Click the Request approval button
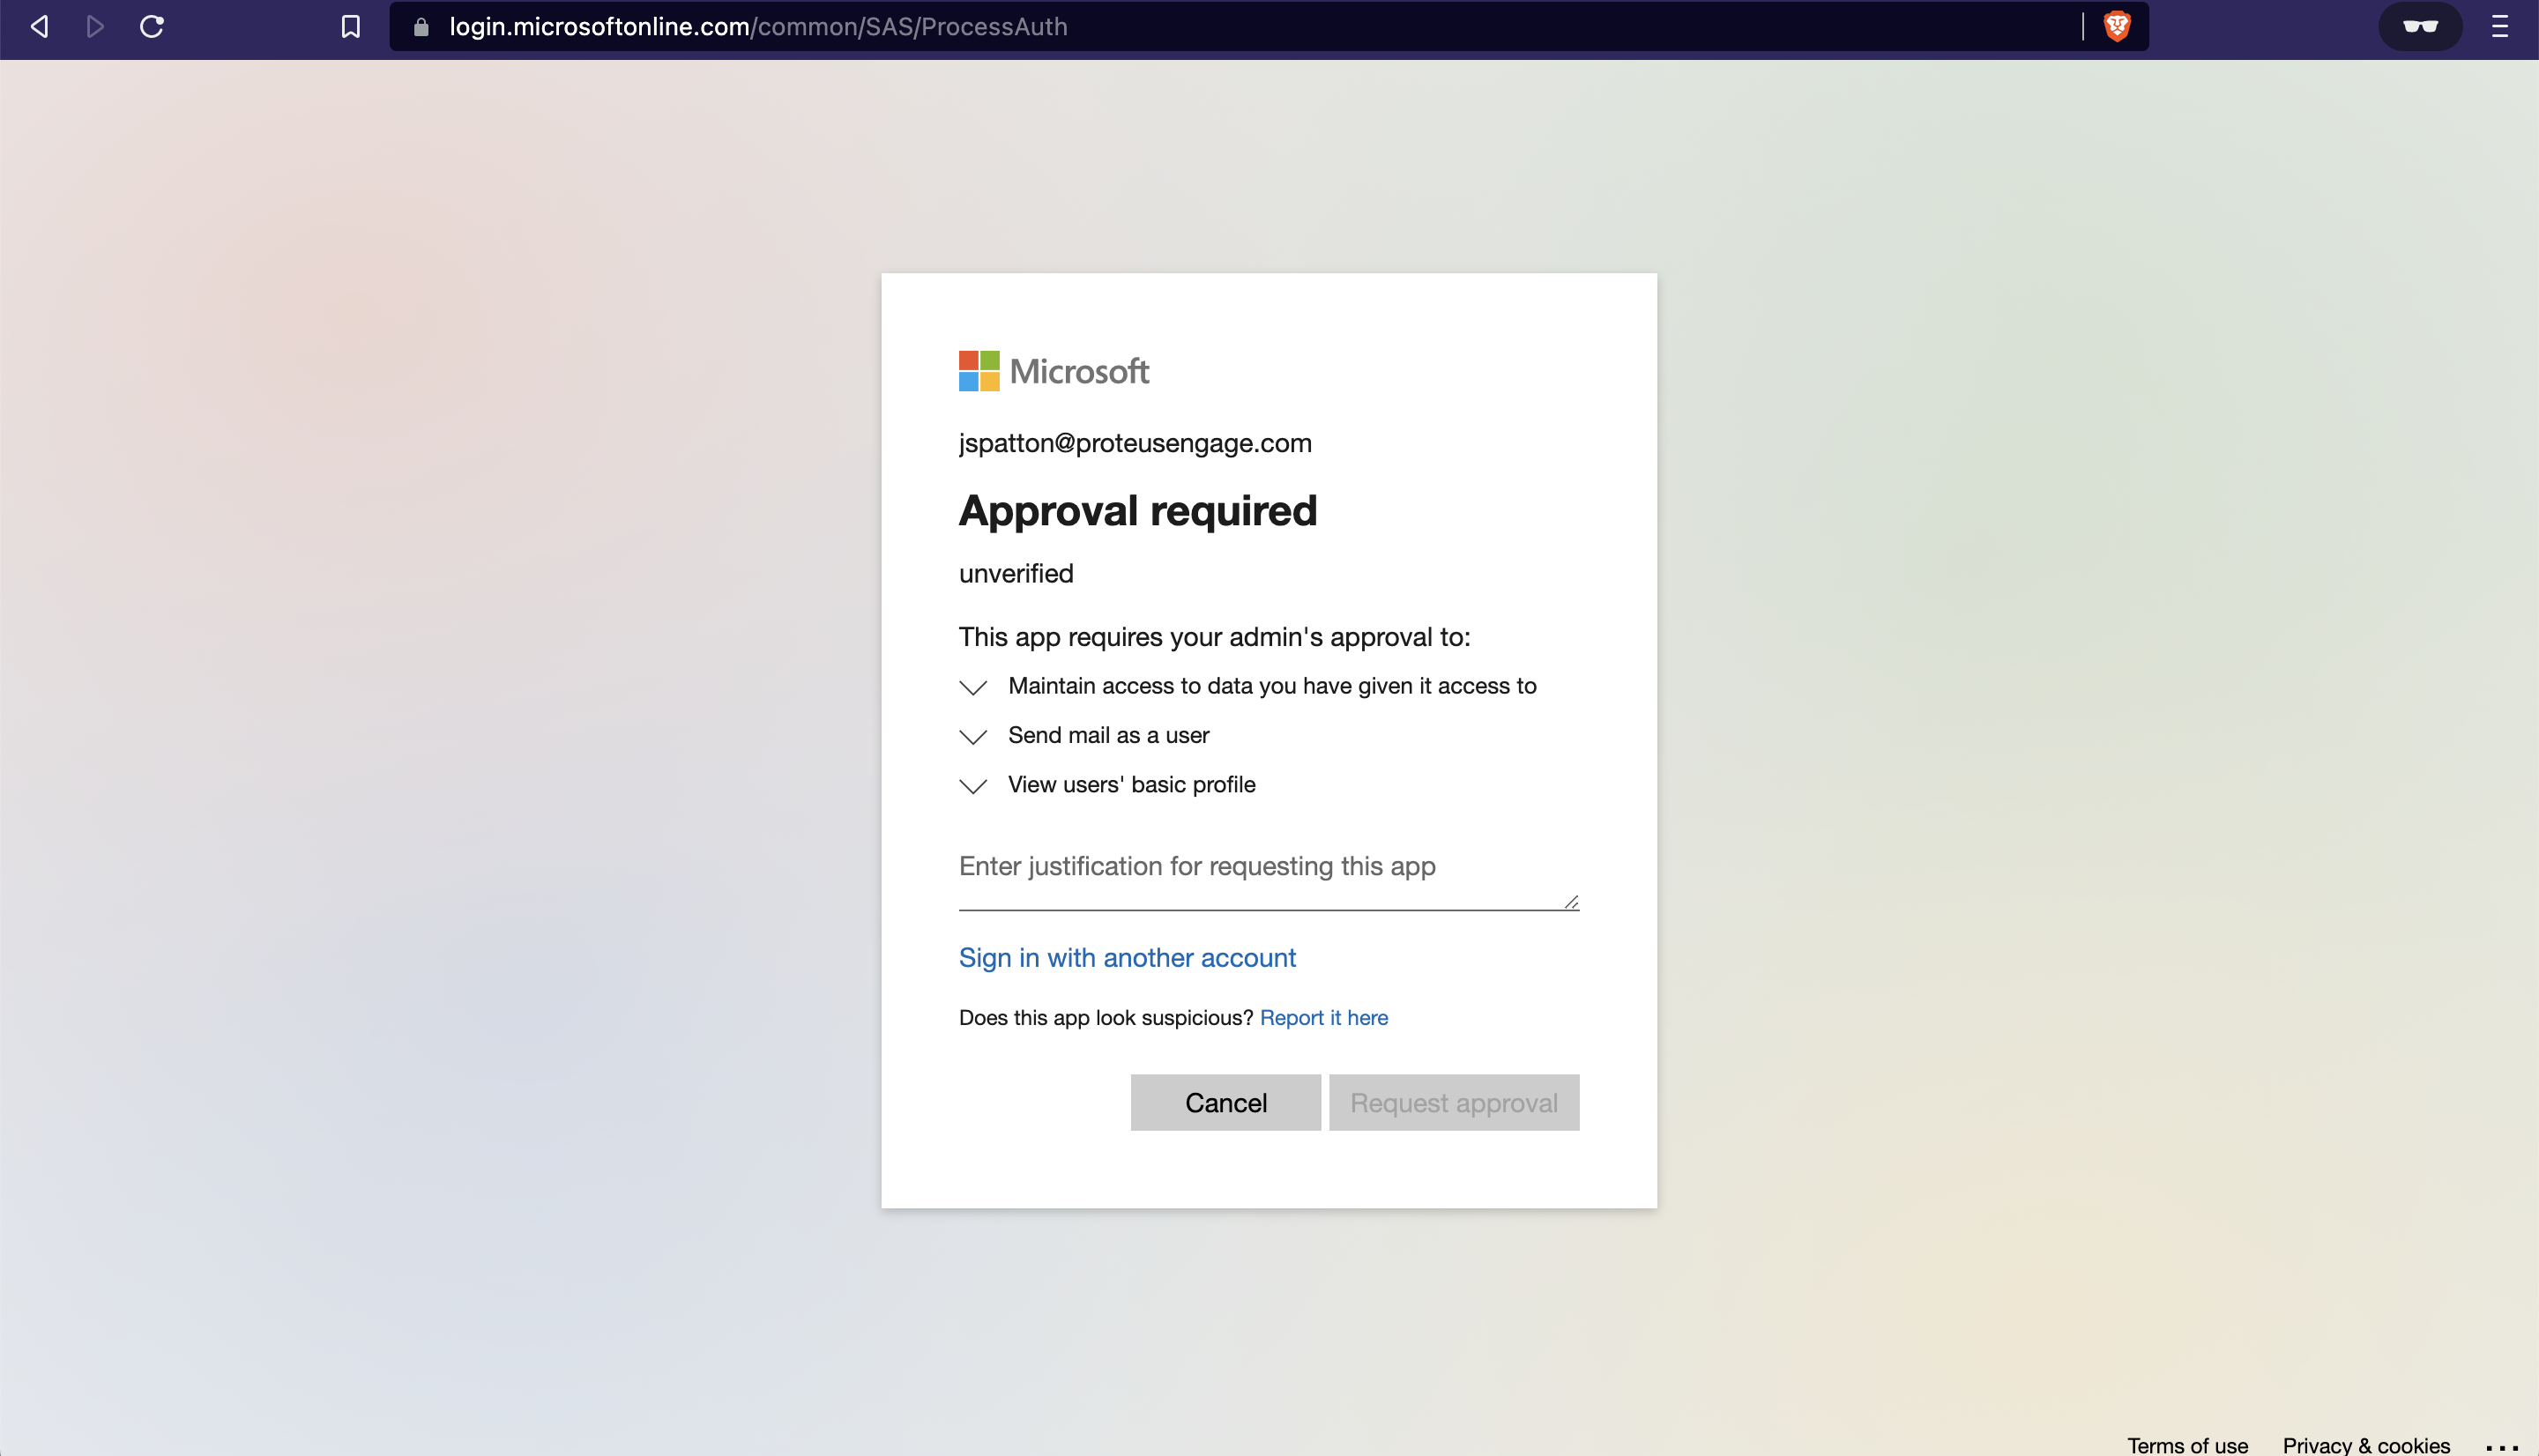The height and width of the screenshot is (1456, 2539). click(x=1454, y=1103)
